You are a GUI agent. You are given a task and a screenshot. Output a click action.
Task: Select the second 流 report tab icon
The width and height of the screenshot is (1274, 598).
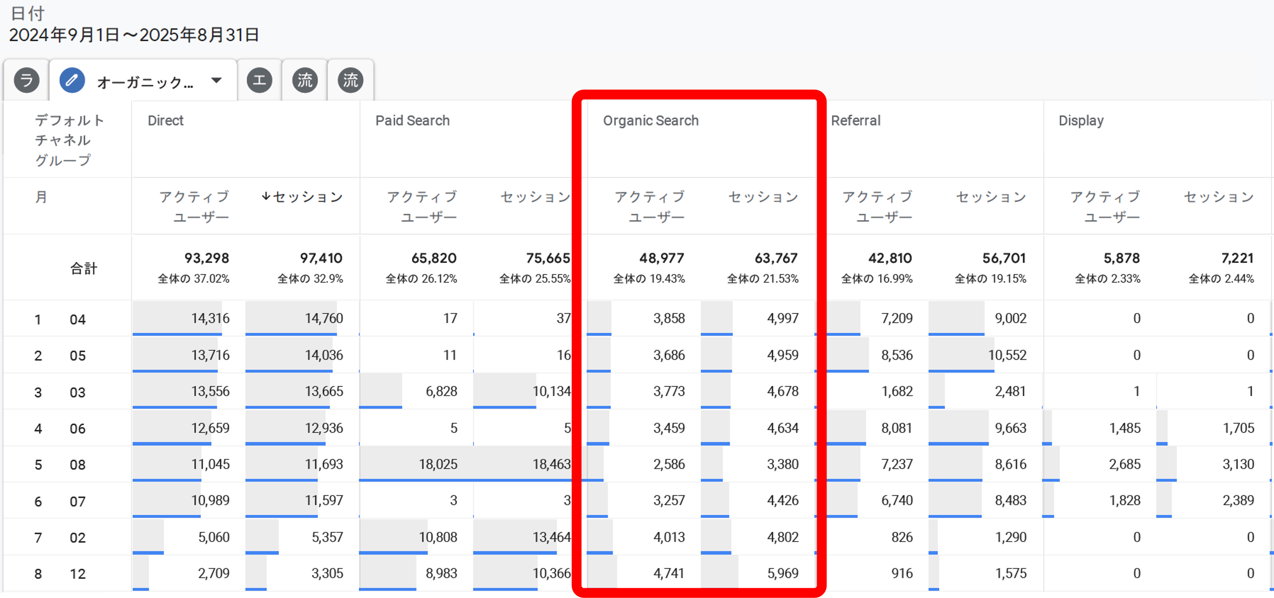pos(350,80)
